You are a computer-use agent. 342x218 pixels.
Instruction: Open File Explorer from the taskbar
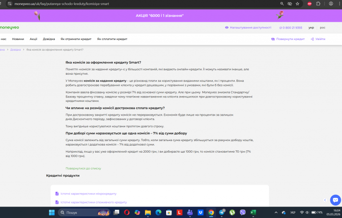[x=148, y=213]
